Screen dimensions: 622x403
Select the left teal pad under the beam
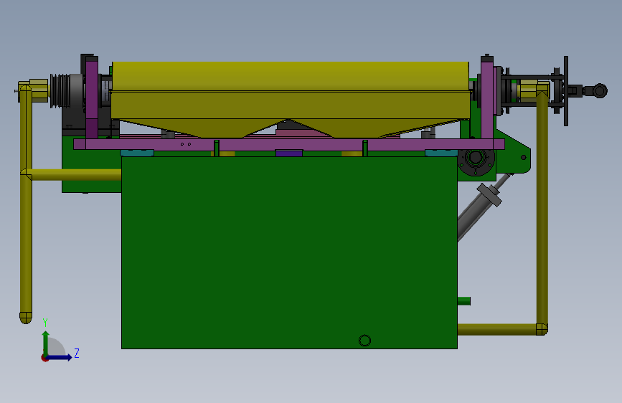tap(137, 153)
